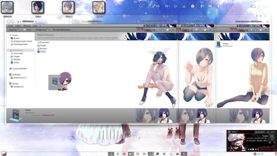
Task: Click the headphones icon in the taskbar
Action: point(144,154)
